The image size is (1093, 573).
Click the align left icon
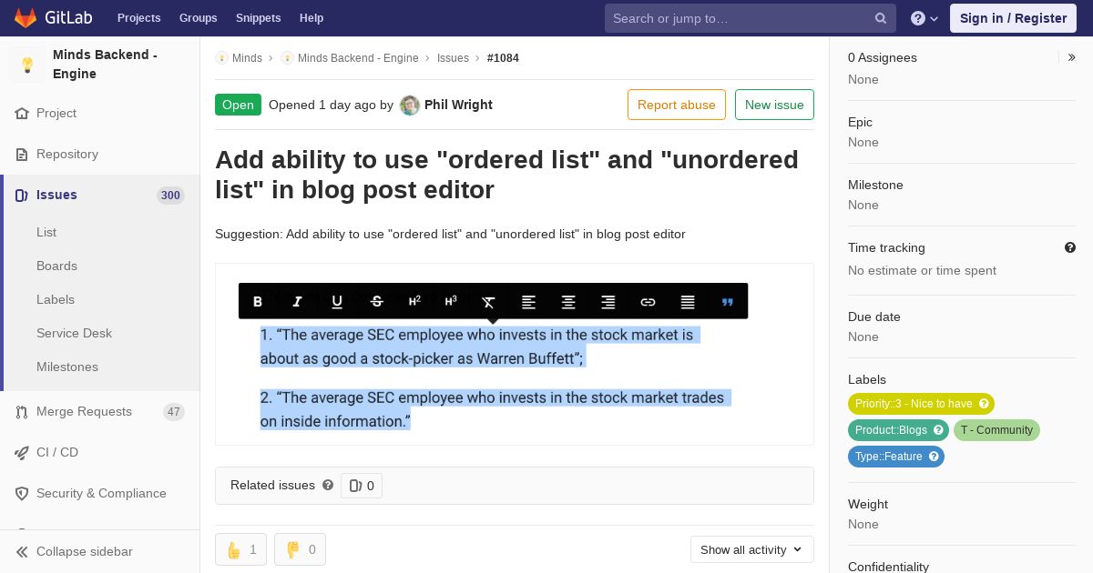tap(528, 301)
